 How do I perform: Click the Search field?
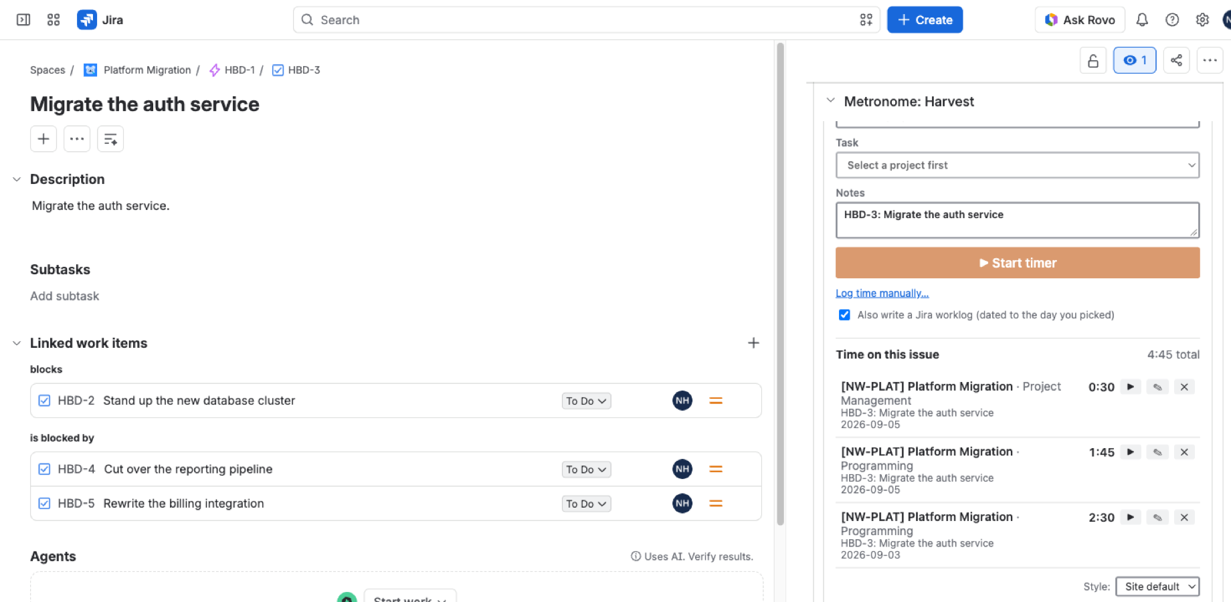click(586, 20)
